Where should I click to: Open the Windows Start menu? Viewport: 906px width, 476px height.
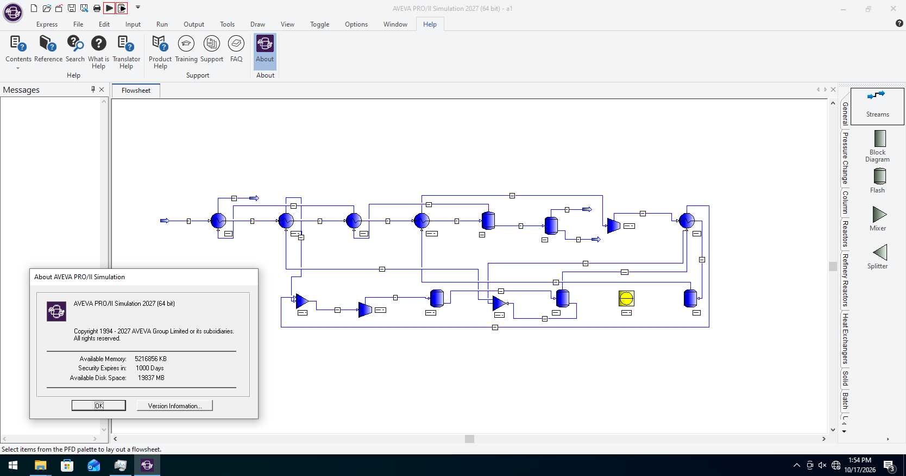pos(13,465)
